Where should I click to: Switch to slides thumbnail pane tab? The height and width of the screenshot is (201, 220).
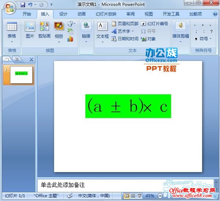coord(7,59)
